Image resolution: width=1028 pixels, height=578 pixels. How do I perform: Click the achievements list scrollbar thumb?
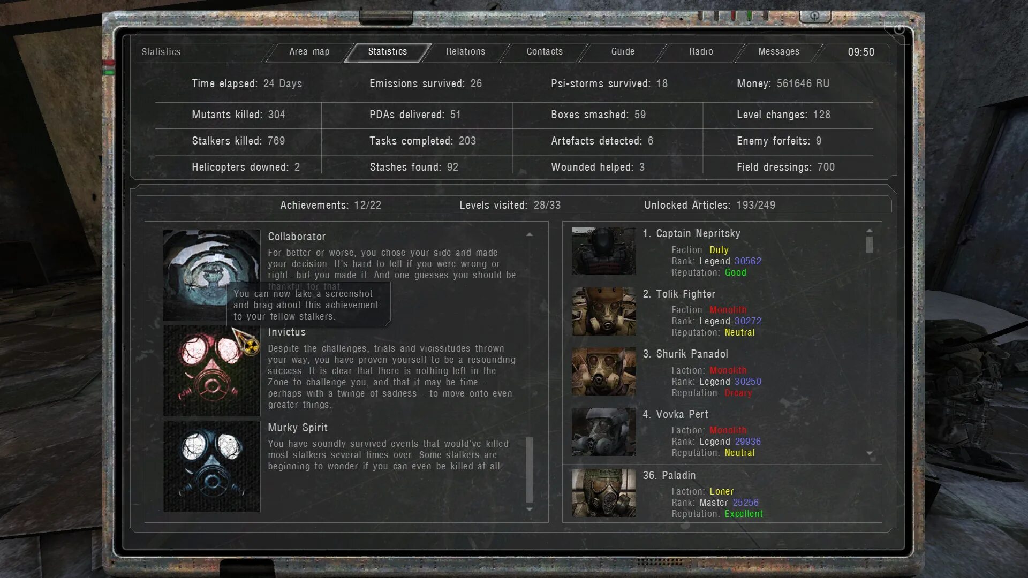click(530, 470)
